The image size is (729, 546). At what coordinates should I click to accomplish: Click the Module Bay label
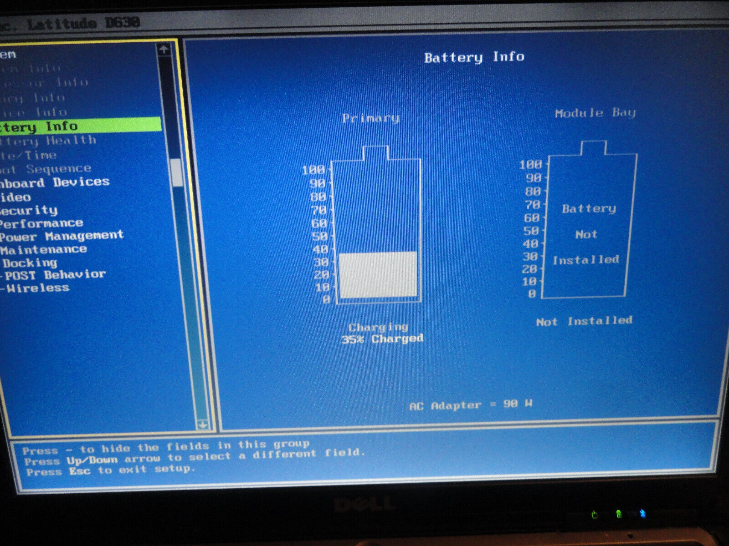pyautogui.click(x=595, y=113)
